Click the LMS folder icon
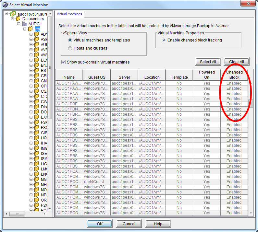 [37, 169]
